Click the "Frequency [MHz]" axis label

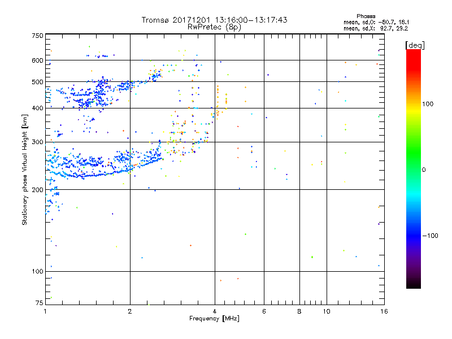pos(214,319)
